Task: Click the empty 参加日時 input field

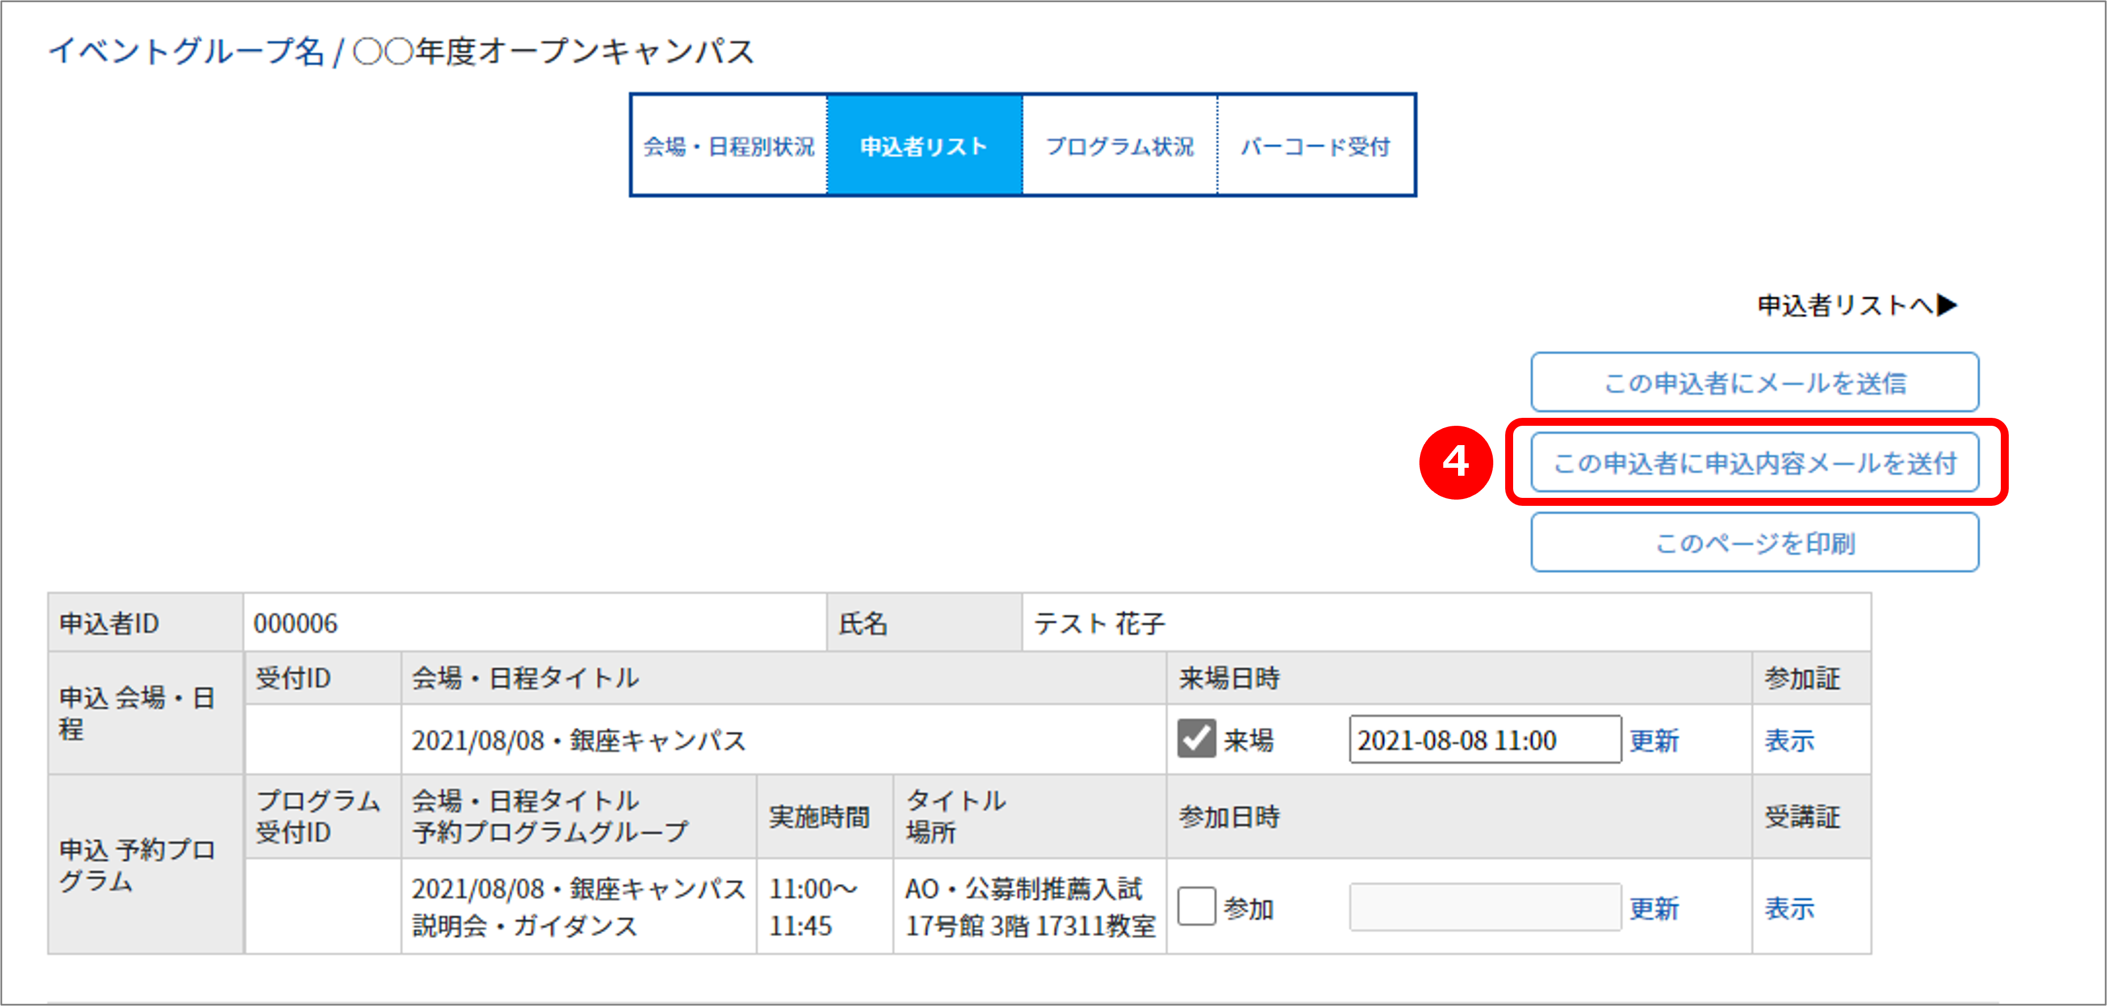Action: [x=1485, y=906]
